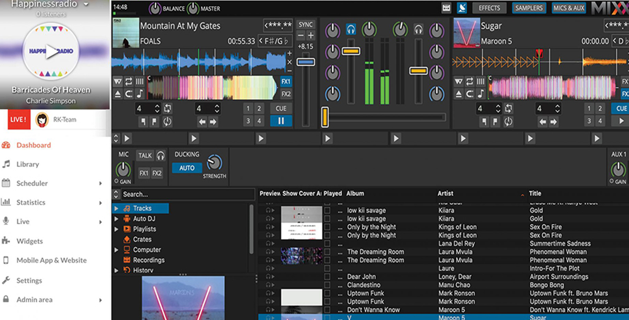Image resolution: width=629 pixels, height=320 pixels.
Task: Click the red LIVE! button
Action: pos(19,119)
